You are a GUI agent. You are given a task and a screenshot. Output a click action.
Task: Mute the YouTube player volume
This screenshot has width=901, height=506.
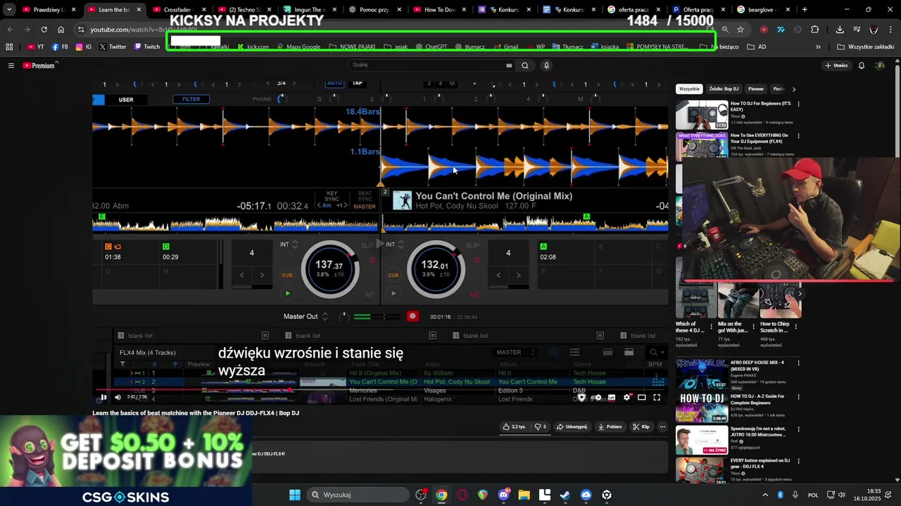(x=118, y=397)
